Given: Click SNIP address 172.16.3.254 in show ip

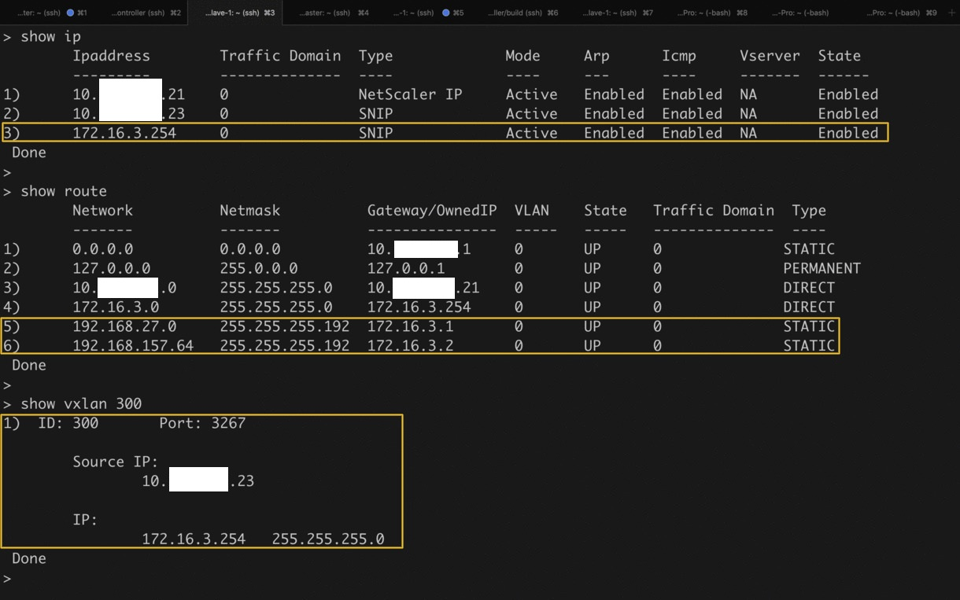Looking at the screenshot, I should pos(124,133).
